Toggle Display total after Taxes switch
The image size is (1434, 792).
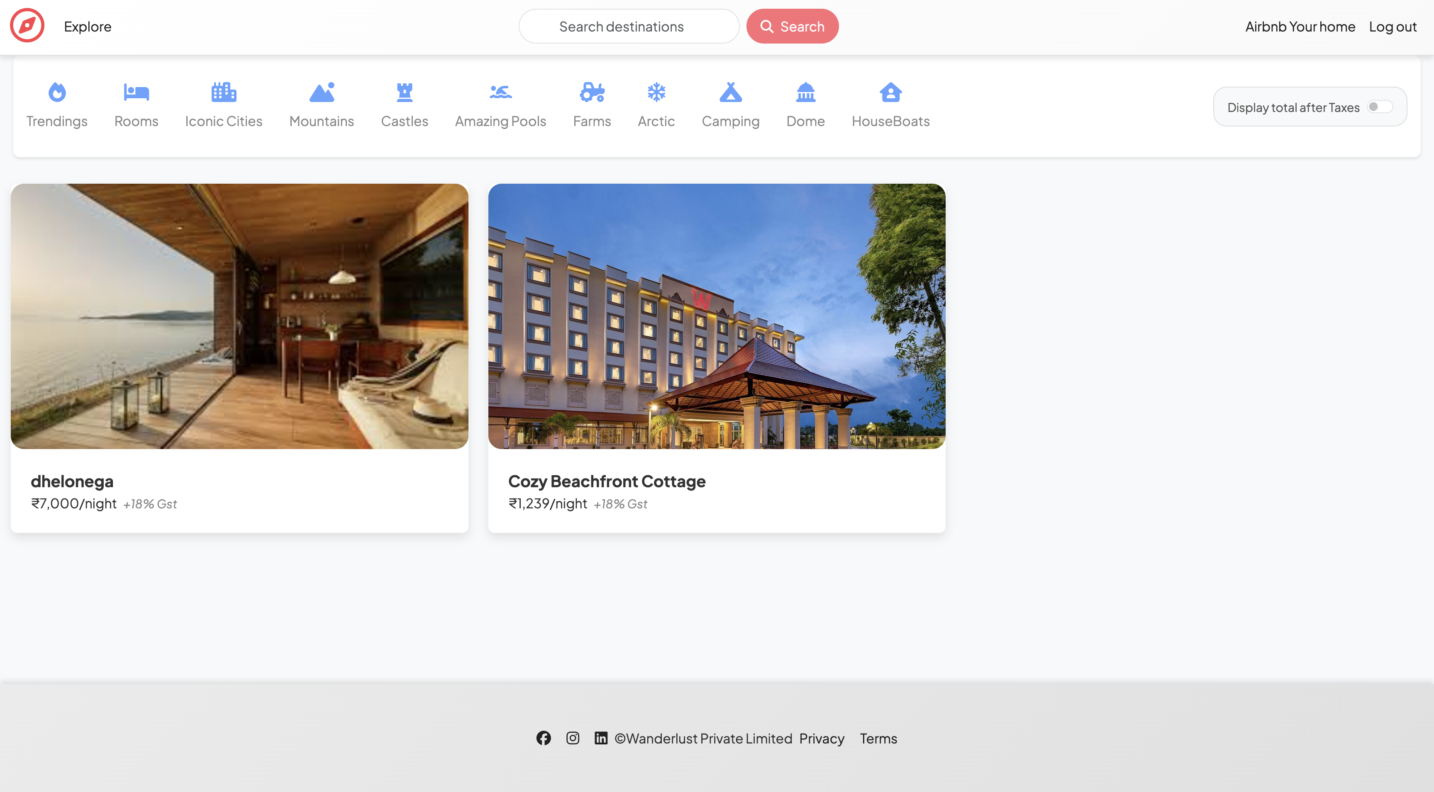pos(1380,107)
